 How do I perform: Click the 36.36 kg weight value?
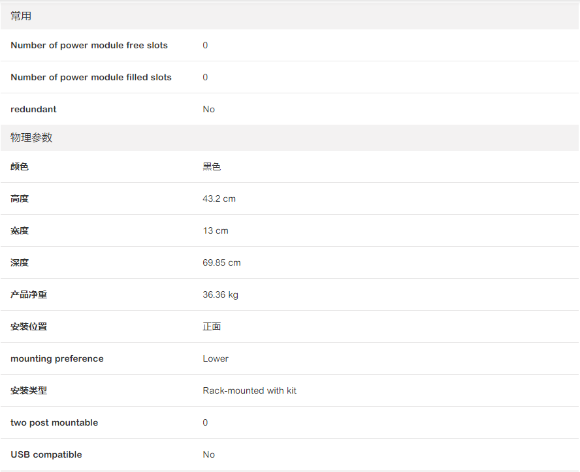(x=220, y=294)
